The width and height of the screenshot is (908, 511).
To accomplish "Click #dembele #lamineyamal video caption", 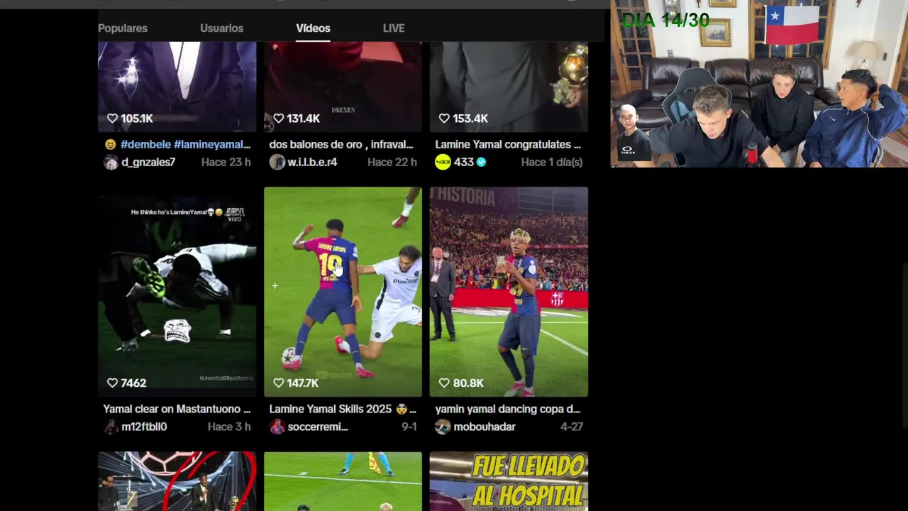I will tap(177, 144).
